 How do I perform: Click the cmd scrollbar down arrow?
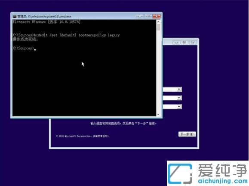point(158,114)
